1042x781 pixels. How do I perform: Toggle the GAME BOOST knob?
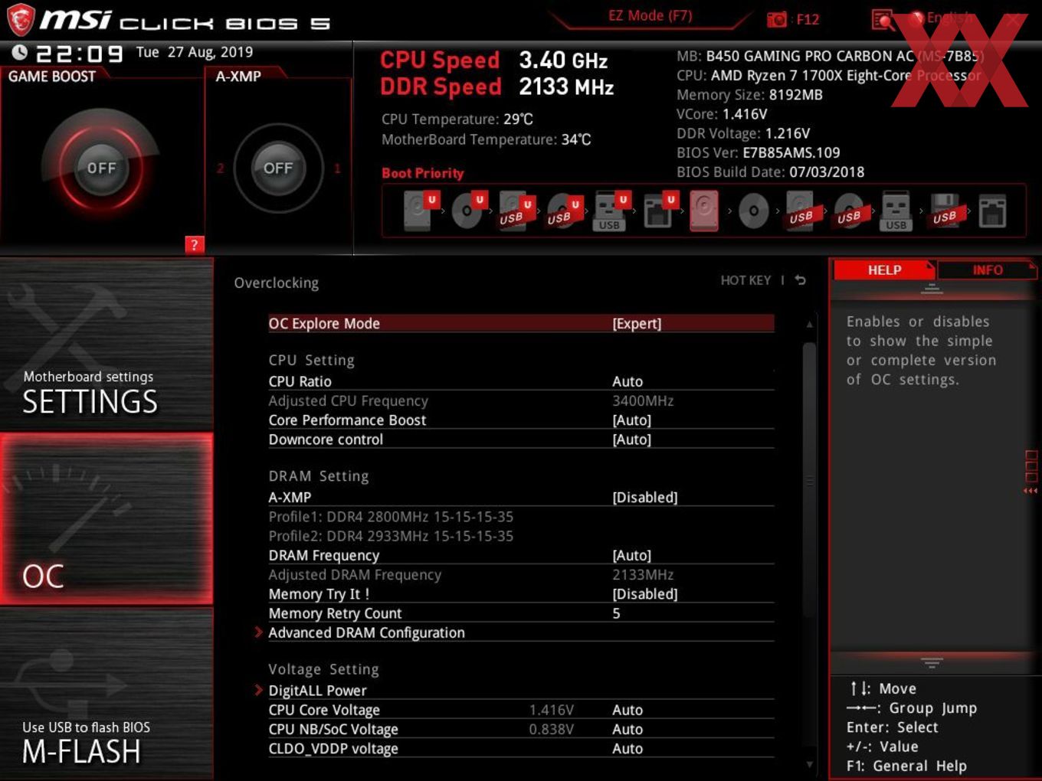[x=101, y=168]
